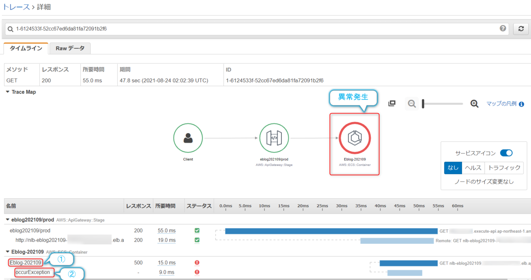531x280 pixels.
Task: Click the red-circled Eblog-202109 ECS node
Action: [x=354, y=138]
